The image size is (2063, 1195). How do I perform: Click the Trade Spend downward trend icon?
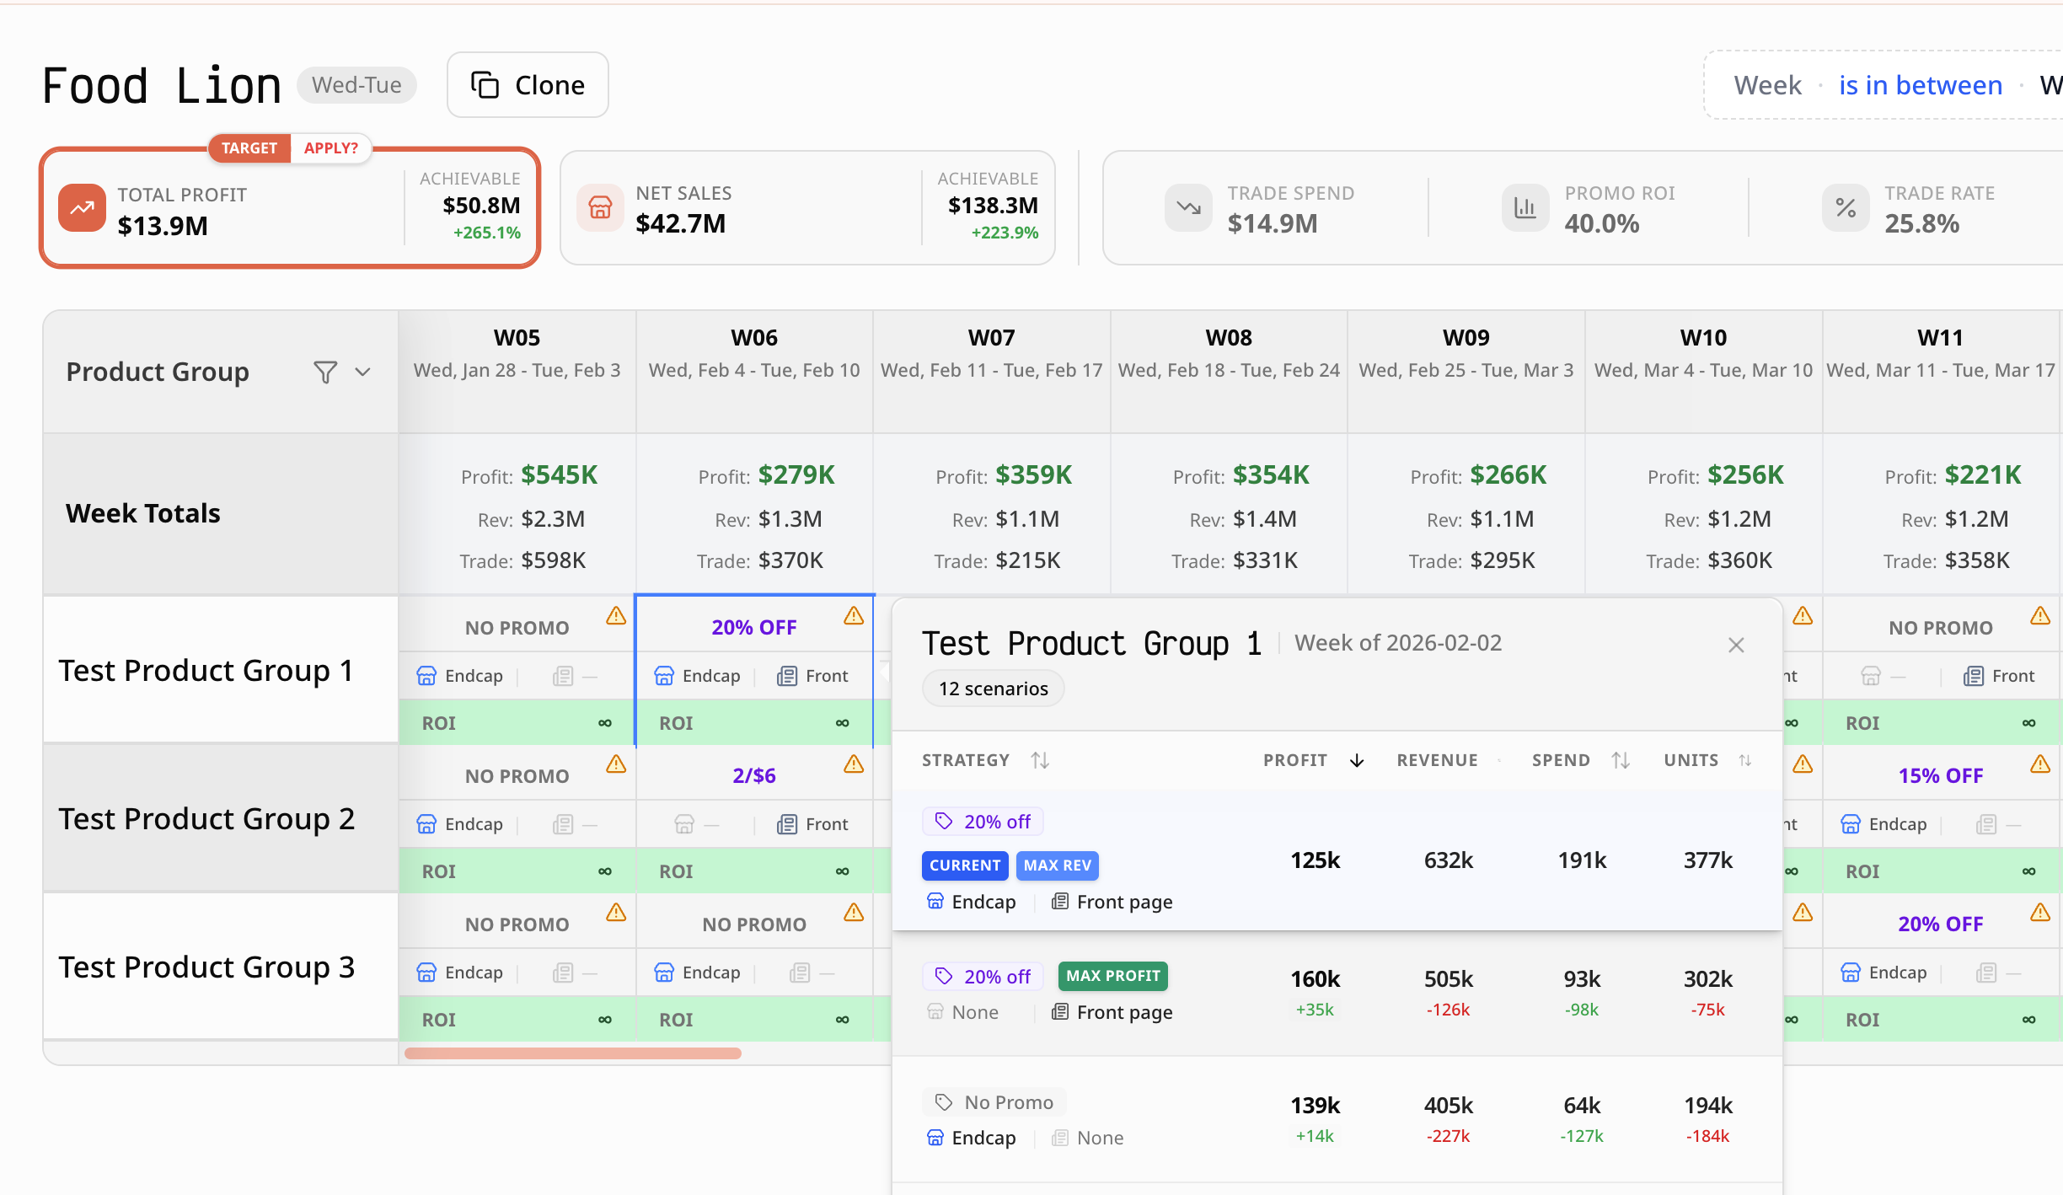click(x=1188, y=207)
